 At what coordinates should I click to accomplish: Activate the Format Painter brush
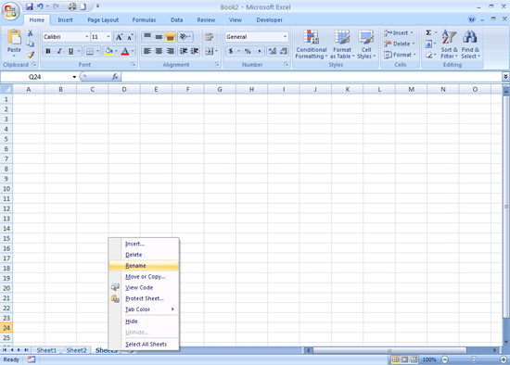(x=31, y=55)
